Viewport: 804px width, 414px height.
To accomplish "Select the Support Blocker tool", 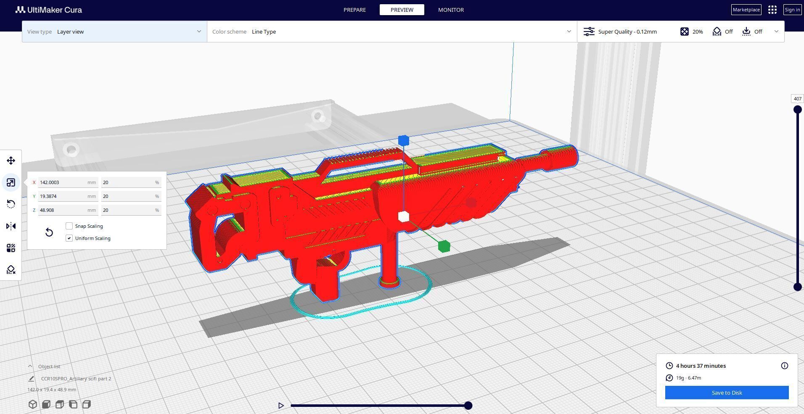I will (x=11, y=270).
